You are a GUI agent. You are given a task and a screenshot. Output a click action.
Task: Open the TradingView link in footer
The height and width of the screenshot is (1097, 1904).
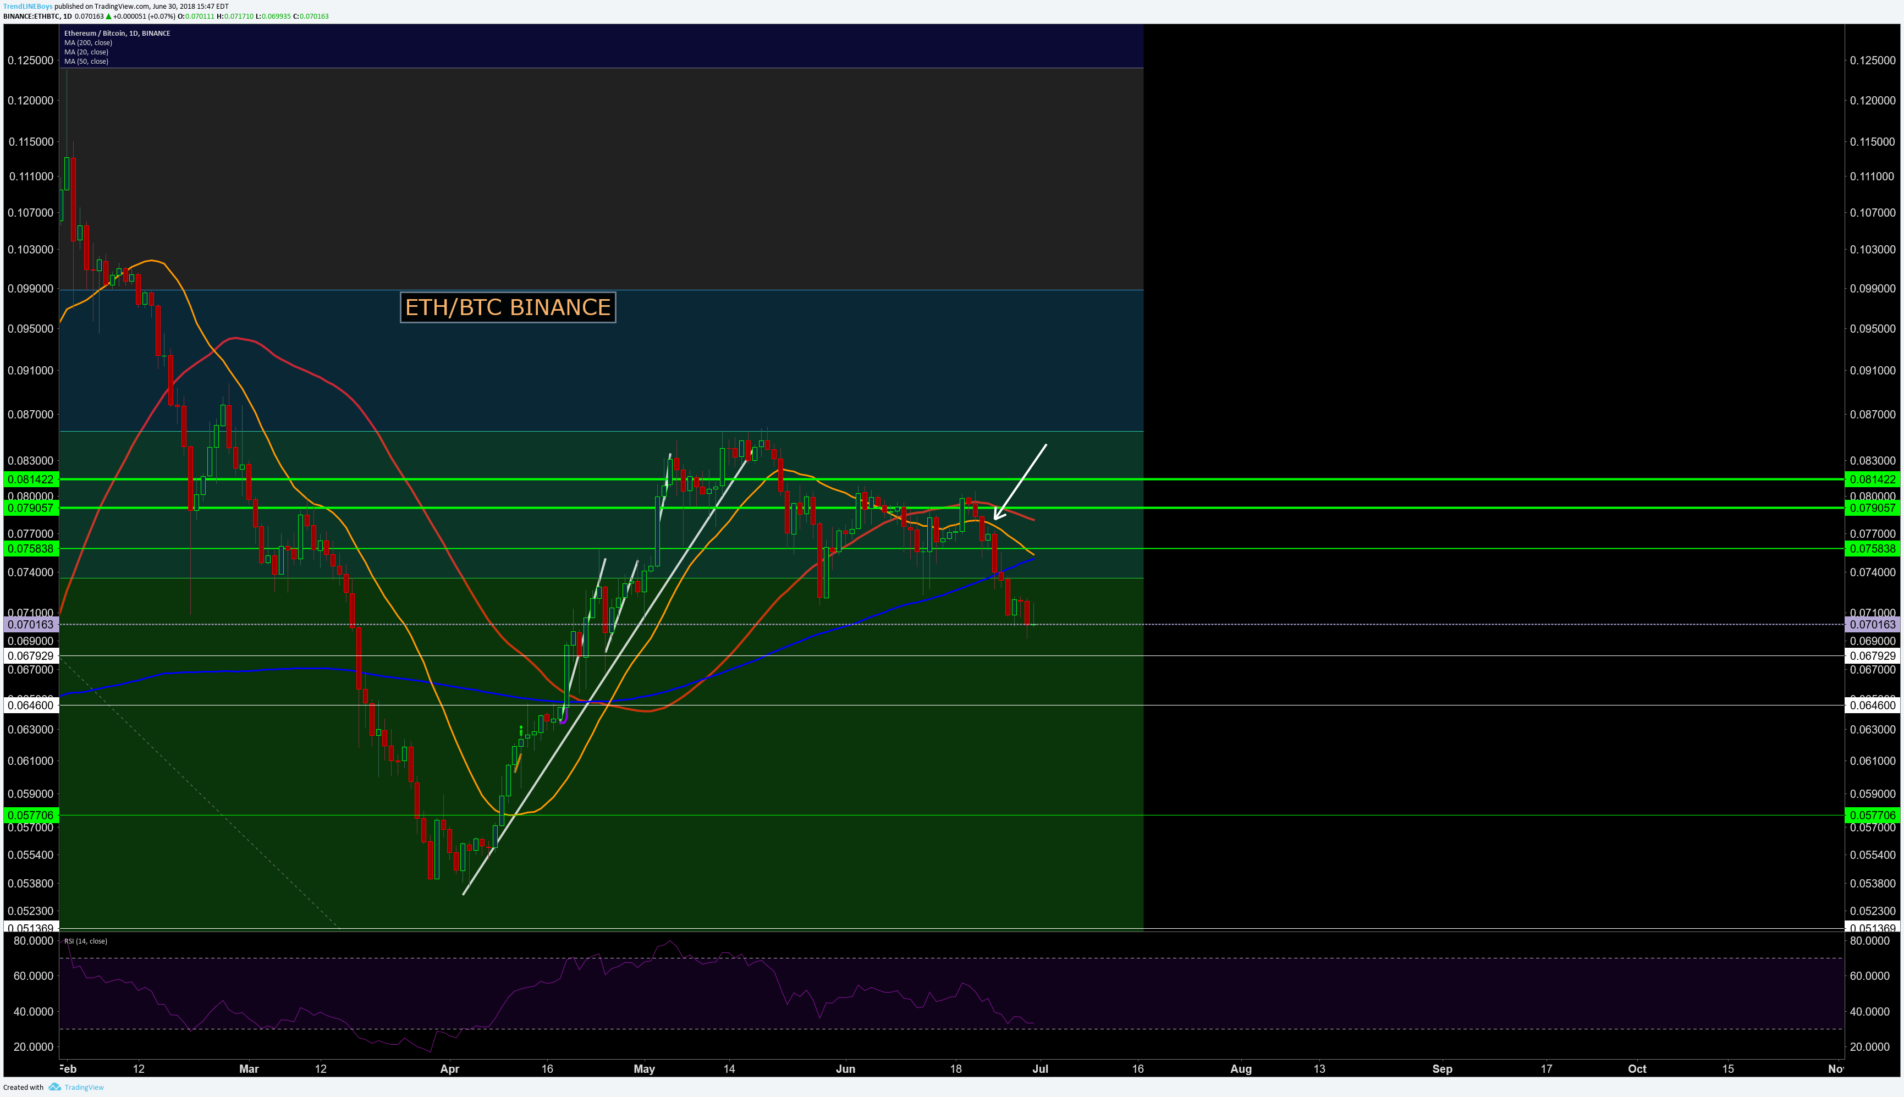coord(84,1087)
